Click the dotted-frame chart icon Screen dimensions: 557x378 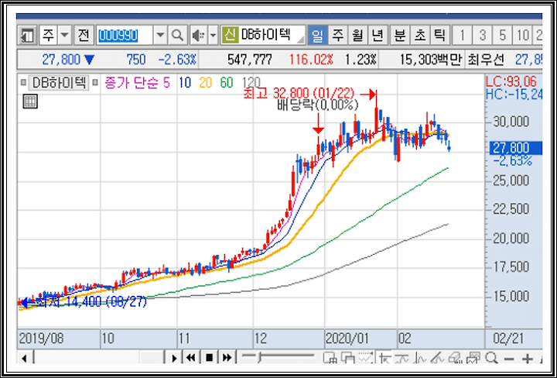coord(365,359)
